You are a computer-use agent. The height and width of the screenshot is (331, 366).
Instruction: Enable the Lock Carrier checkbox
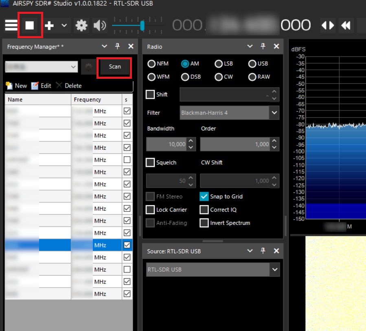[x=150, y=210]
